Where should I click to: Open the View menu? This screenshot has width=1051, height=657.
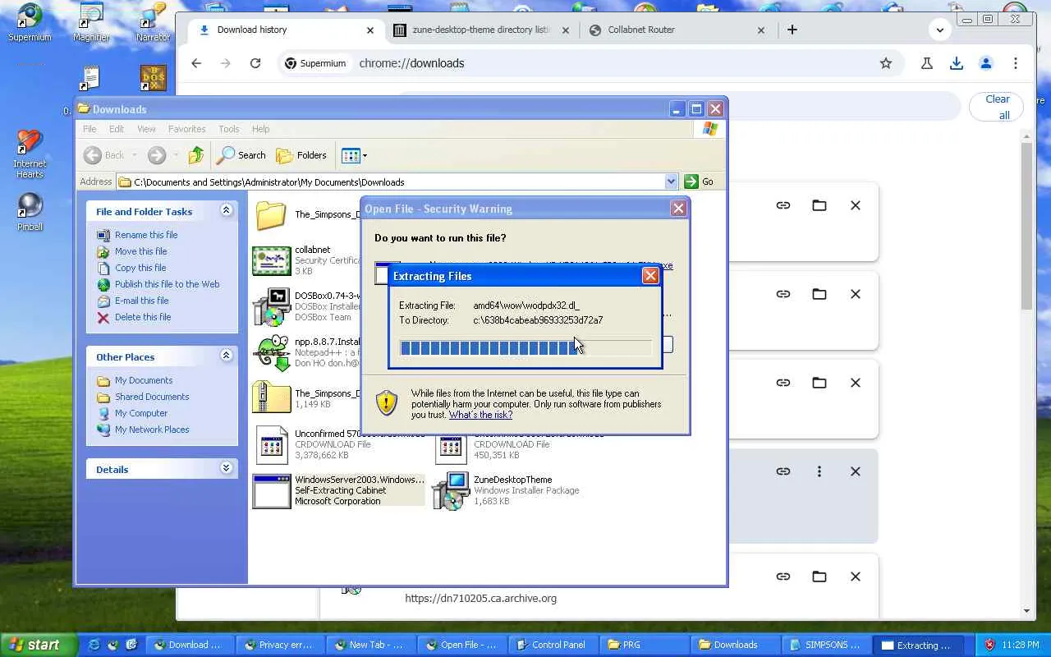146,129
